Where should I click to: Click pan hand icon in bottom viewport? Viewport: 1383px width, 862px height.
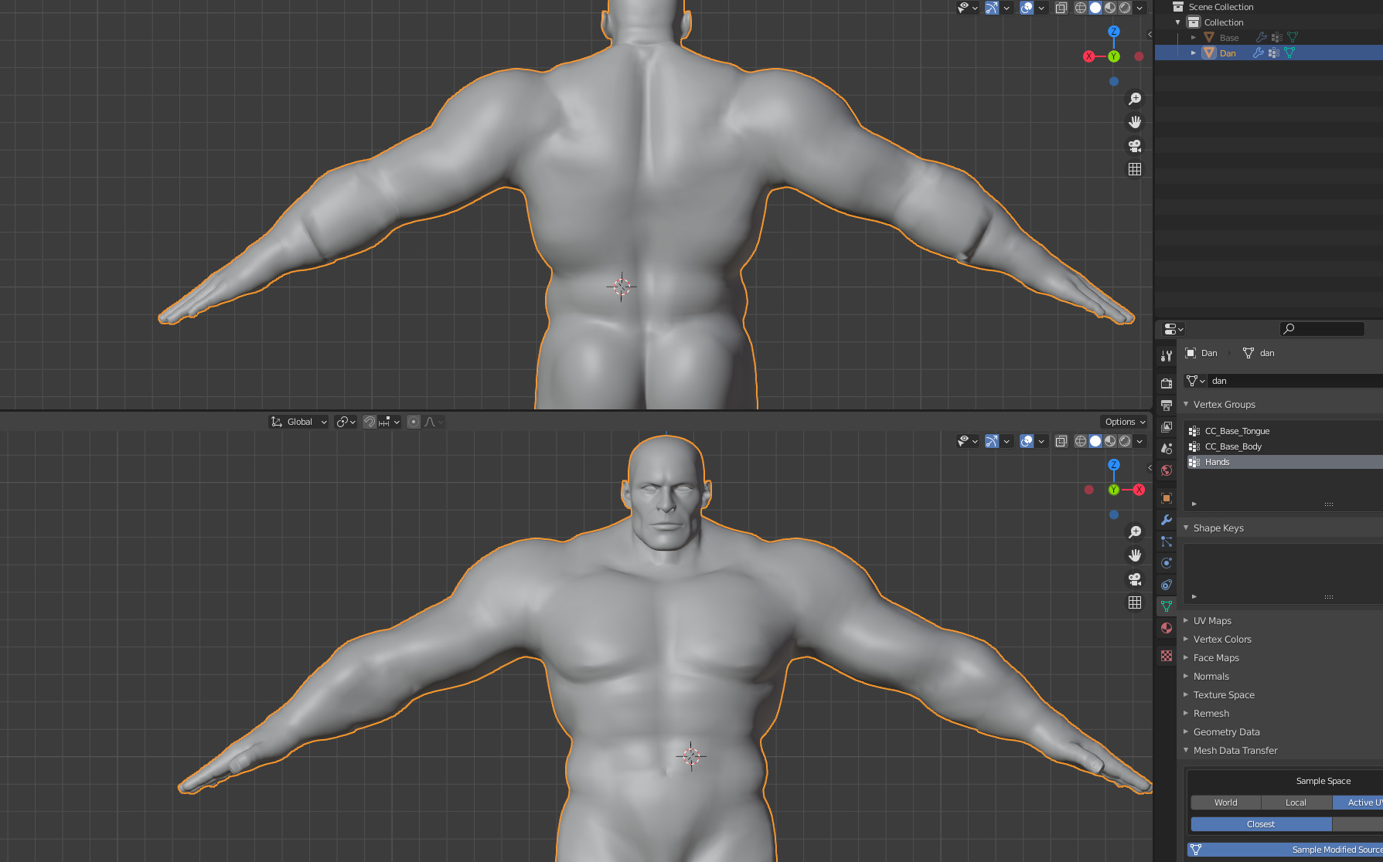click(x=1135, y=555)
